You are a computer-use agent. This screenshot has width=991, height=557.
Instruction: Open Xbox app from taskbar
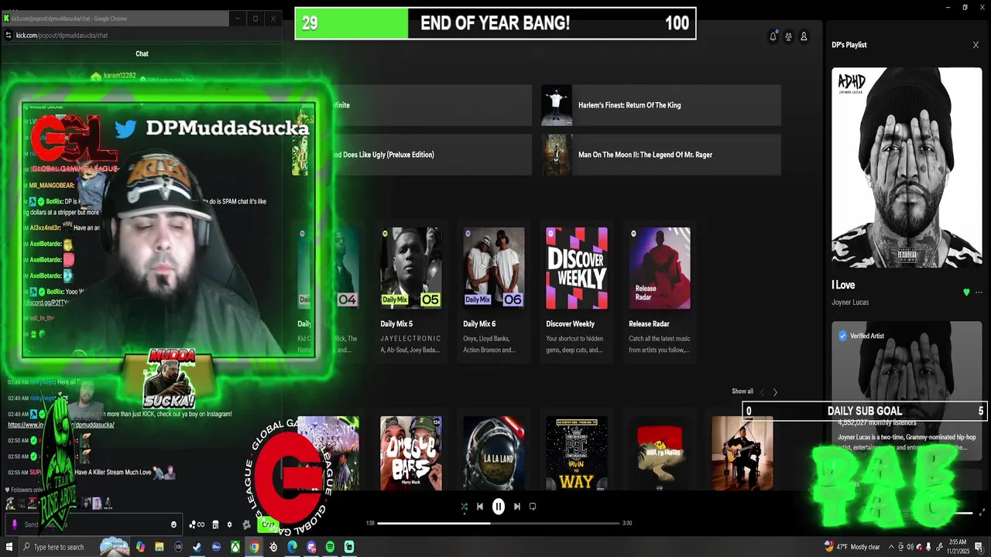tap(235, 547)
